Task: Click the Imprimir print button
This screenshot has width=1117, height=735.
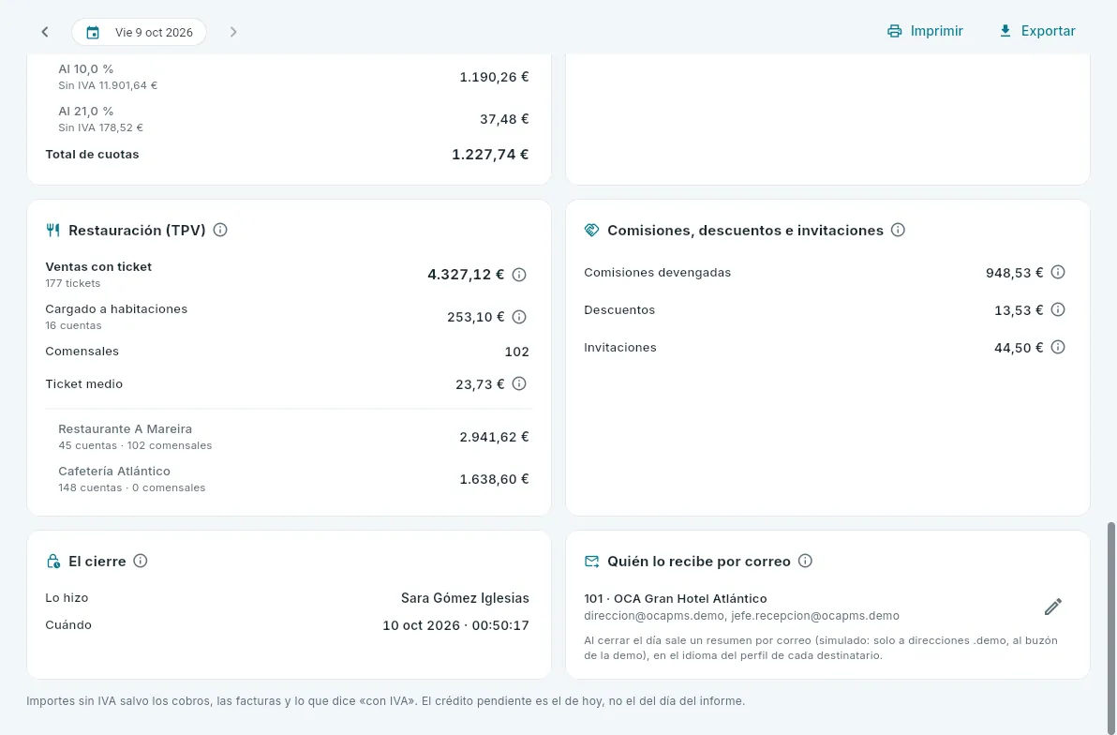Action: point(925,31)
